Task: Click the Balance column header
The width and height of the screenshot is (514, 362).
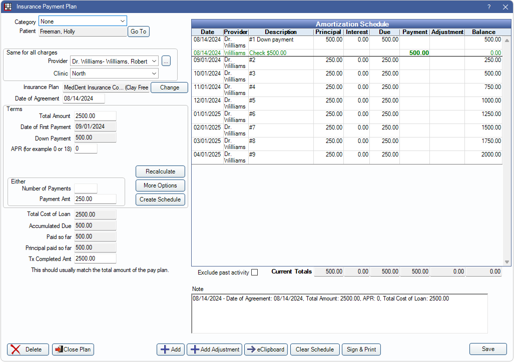Action: click(x=483, y=32)
